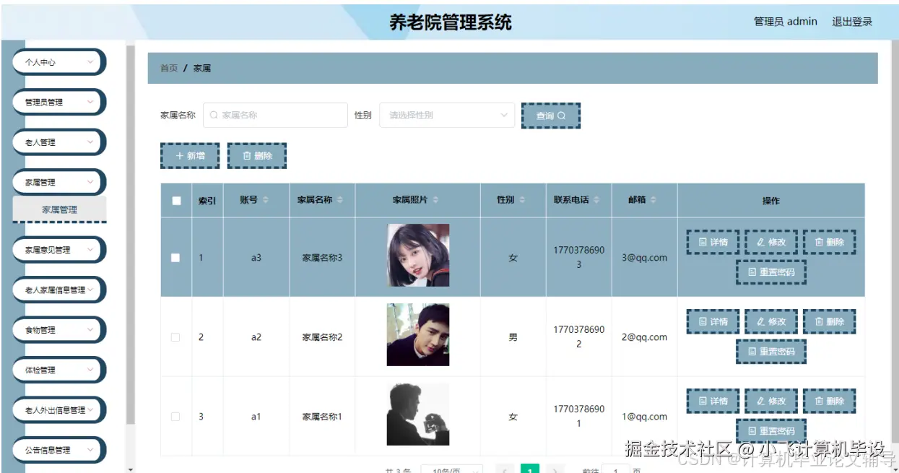
Task: Open 详情 for account a3
Action: [713, 243]
